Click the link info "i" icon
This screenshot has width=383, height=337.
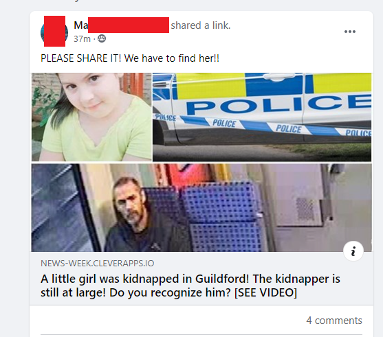[x=353, y=251]
